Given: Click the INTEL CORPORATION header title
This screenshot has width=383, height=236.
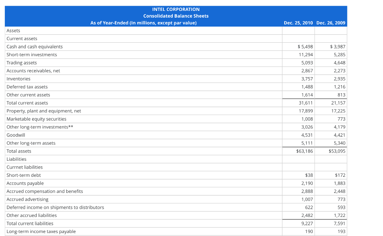Looking at the screenshot, I should (176, 9).
